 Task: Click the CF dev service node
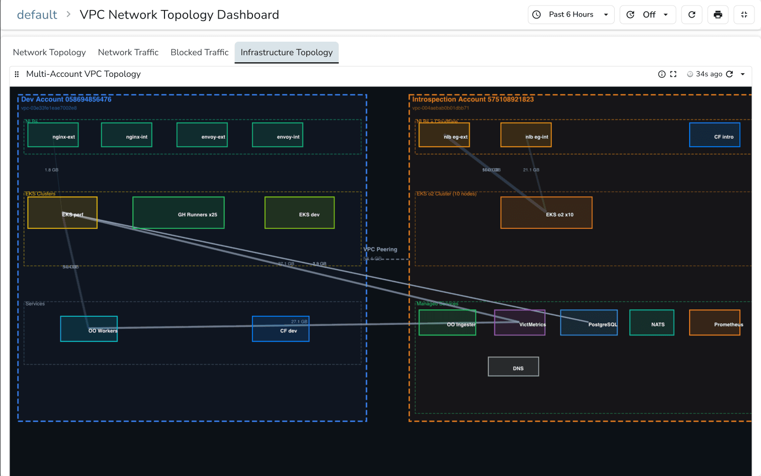point(281,329)
